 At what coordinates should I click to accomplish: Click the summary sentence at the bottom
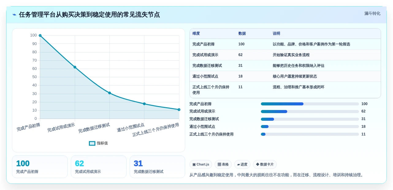[x=277, y=175]
